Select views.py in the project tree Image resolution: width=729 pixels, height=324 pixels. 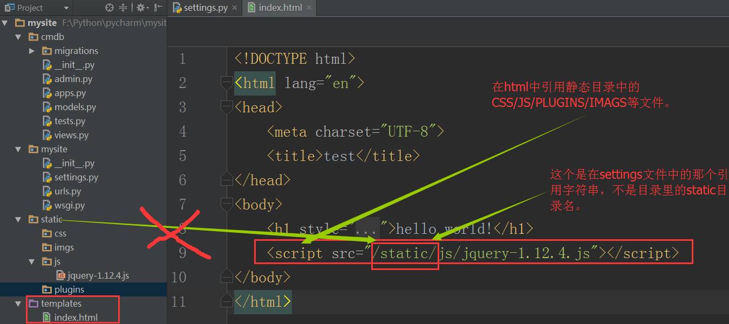(71, 135)
